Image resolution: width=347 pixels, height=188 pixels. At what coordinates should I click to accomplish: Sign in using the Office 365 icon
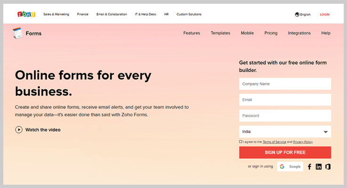(x=328, y=166)
